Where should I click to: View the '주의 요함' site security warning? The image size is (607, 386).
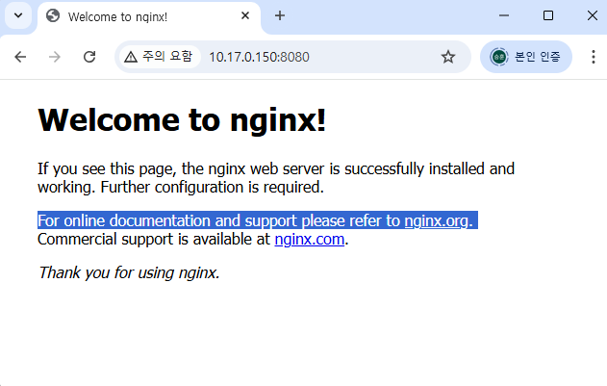pos(160,57)
